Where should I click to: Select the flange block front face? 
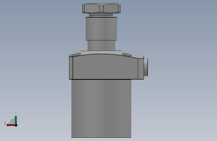click(105, 67)
